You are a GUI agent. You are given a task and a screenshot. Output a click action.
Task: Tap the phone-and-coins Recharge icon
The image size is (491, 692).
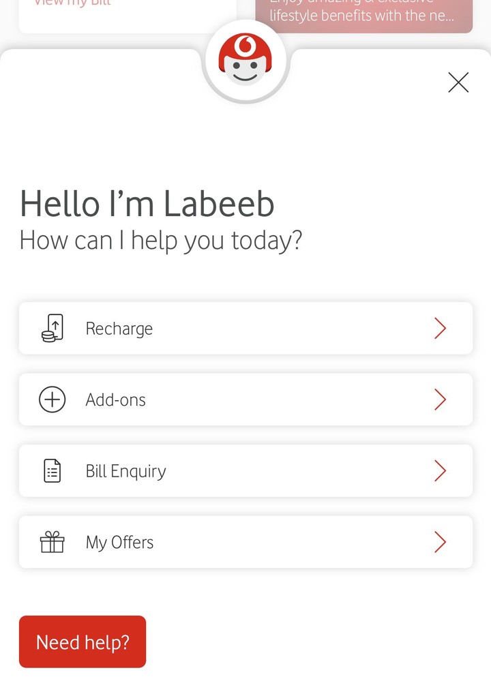(x=53, y=329)
